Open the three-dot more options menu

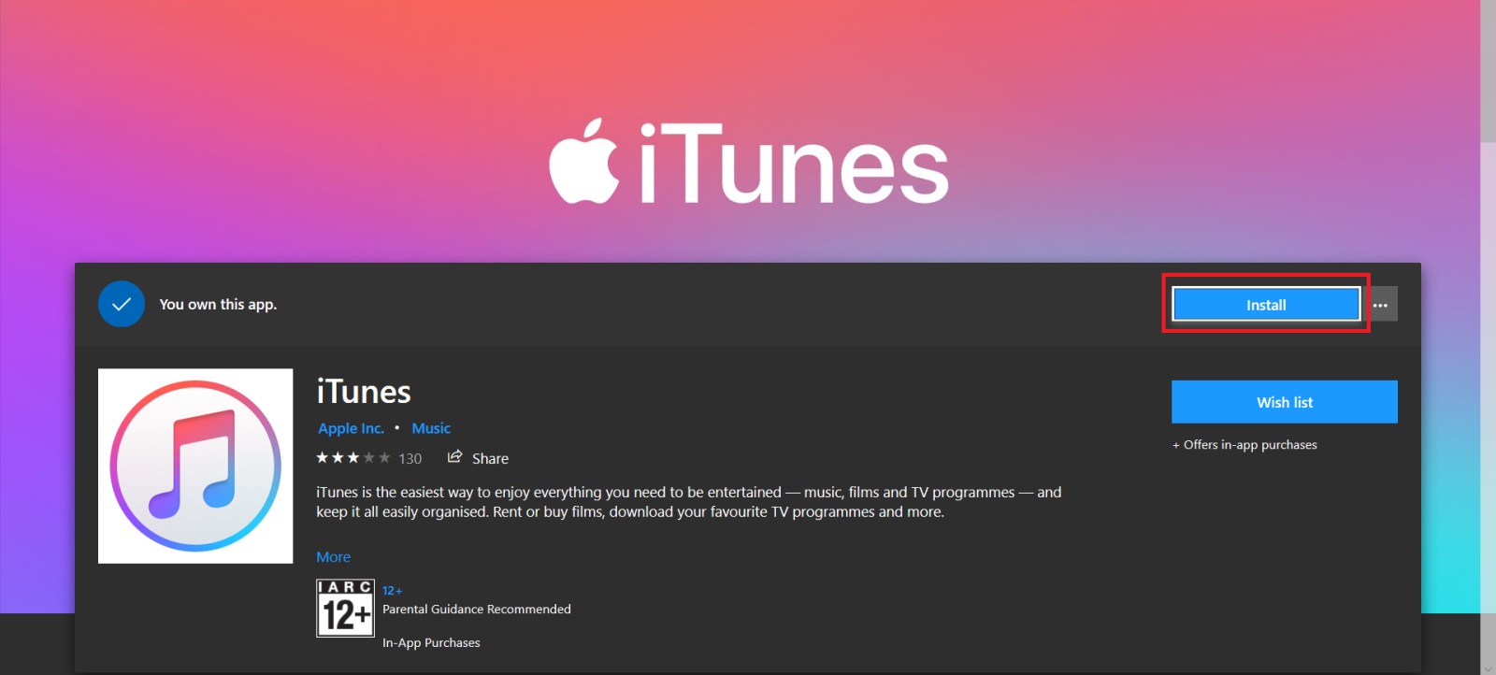1380,305
